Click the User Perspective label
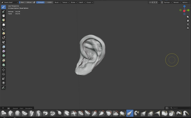The height and width of the screenshot is (118, 191). (13, 6)
